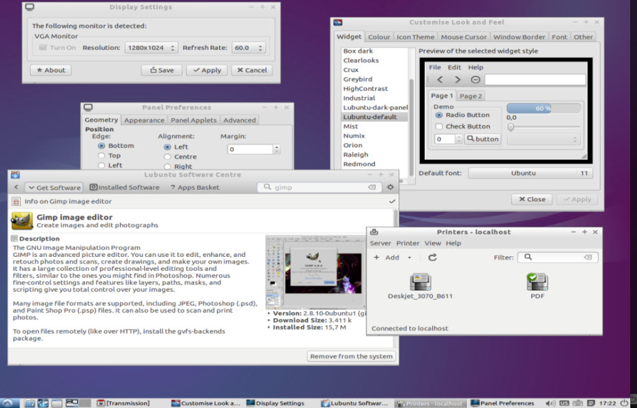This screenshot has width=637, height=408.
Task: Close the Customise Look and Feel dialog
Action: (x=531, y=199)
